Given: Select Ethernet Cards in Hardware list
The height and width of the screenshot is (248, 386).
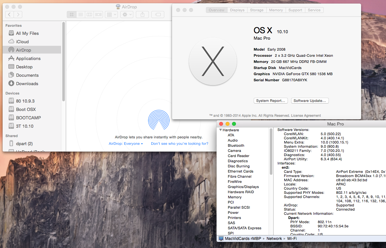Looking at the screenshot, I should 240,171.
